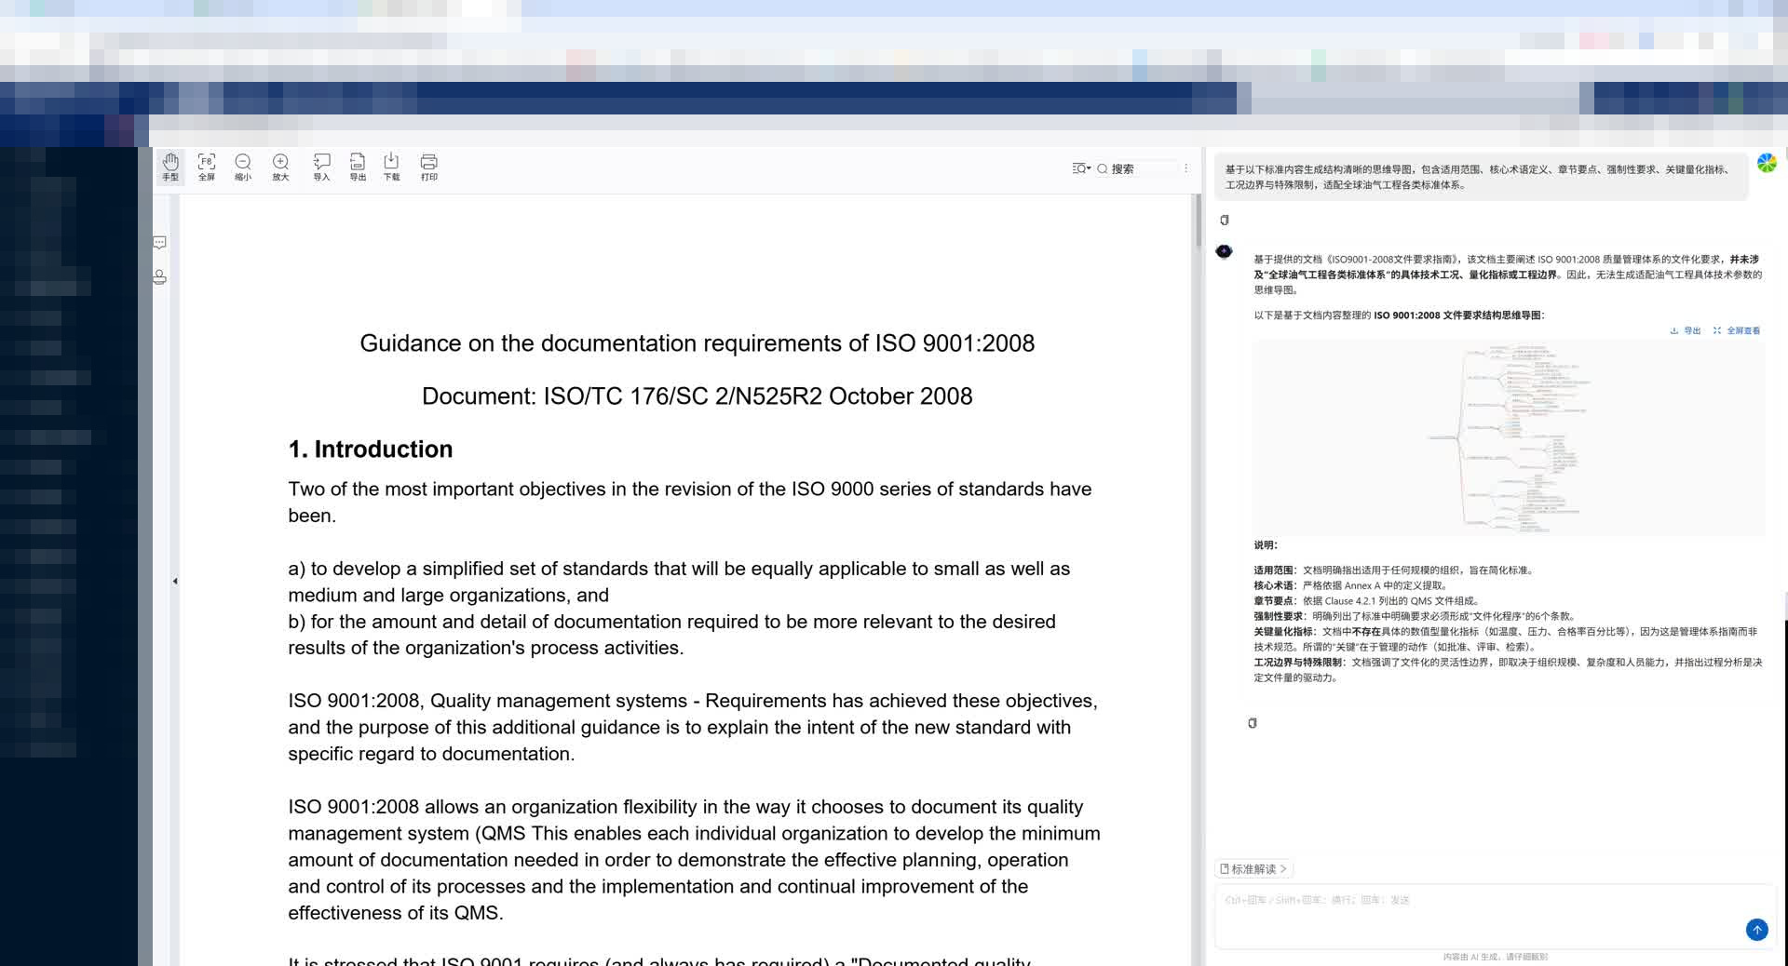Click the '章节要点' explanation line
The width and height of the screenshot is (1788, 966).
tap(1367, 601)
